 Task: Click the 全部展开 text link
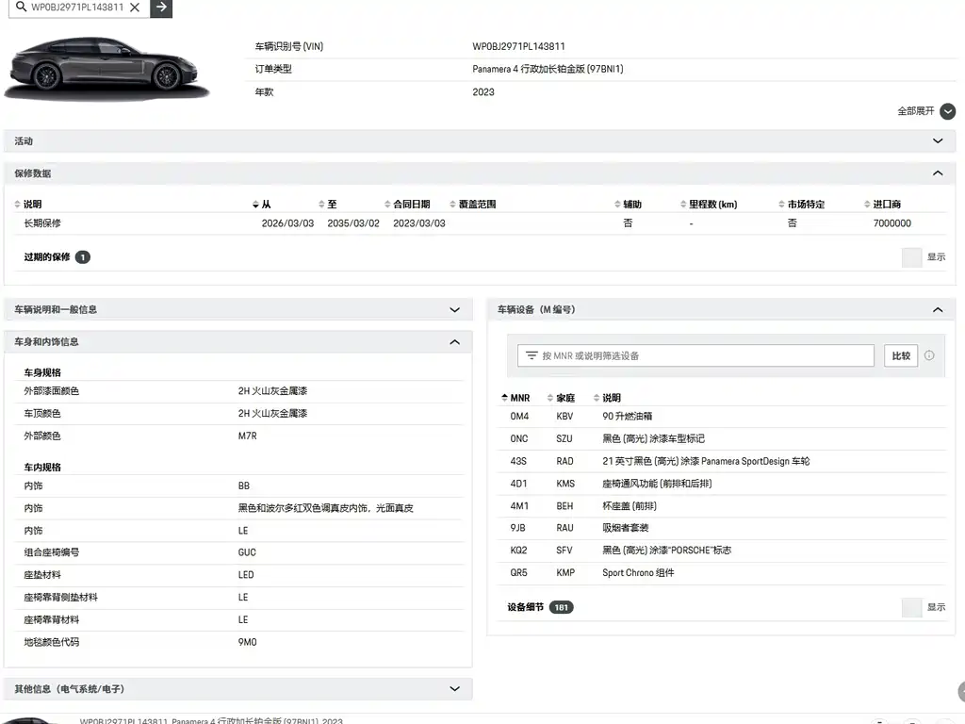click(916, 111)
